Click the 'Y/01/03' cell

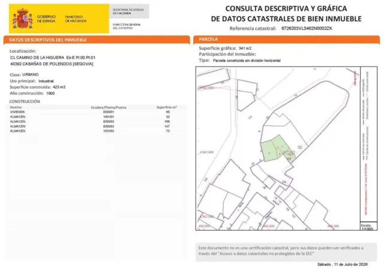pyautogui.click(x=109, y=131)
